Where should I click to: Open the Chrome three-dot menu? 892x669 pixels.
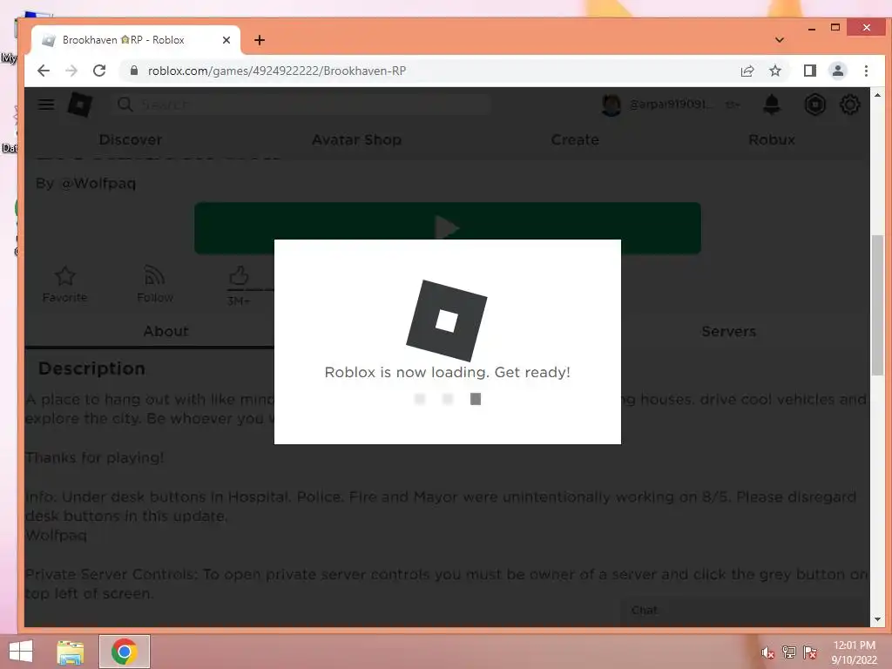[866, 71]
